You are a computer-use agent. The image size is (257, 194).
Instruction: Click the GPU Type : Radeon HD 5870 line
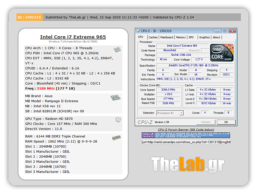49,119
